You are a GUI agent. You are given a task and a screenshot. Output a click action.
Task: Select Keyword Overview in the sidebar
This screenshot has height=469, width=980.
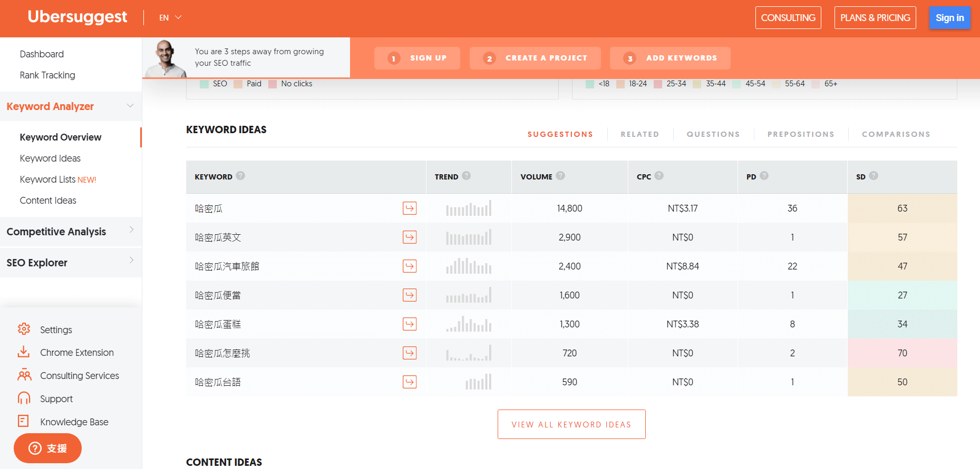61,137
